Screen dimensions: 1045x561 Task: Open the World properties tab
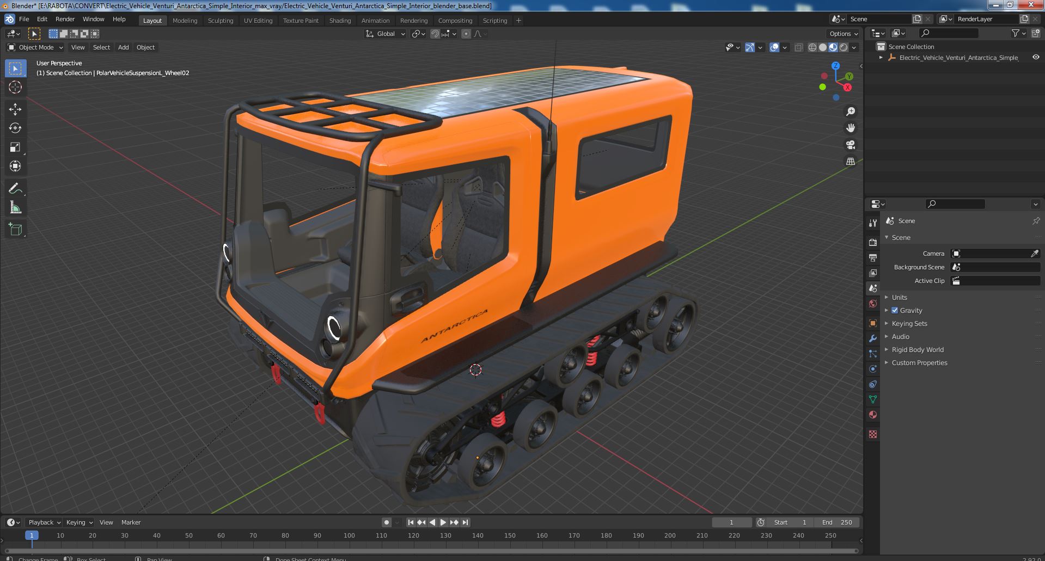[873, 304]
